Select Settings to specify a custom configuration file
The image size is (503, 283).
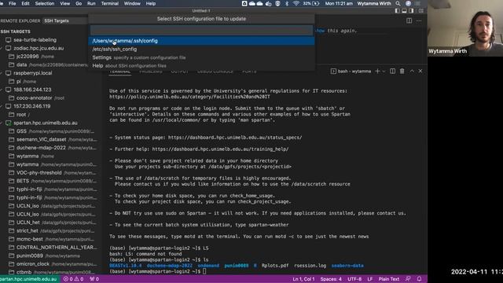click(x=201, y=57)
